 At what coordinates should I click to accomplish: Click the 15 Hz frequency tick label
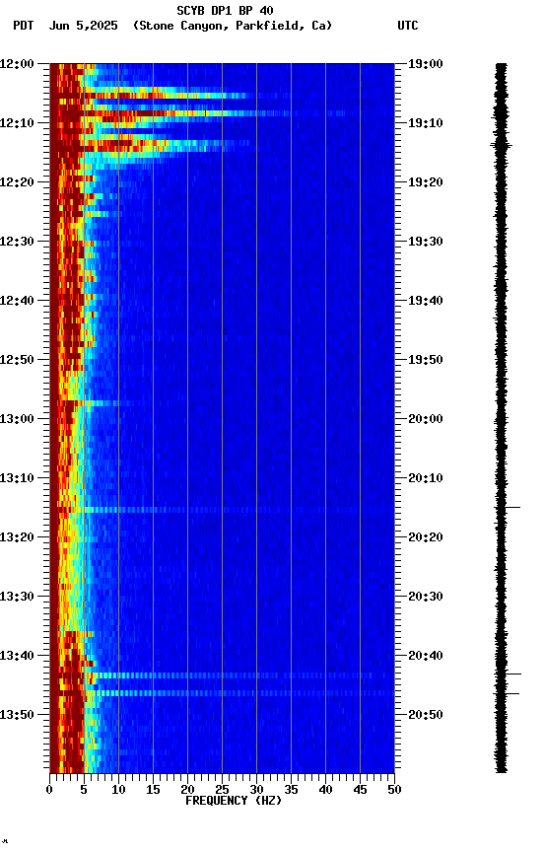point(153,790)
